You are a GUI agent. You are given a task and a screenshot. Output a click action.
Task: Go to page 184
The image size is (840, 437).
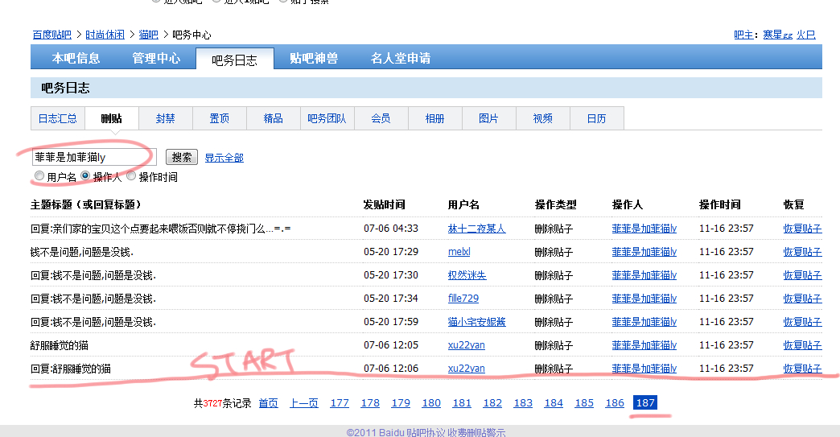[x=554, y=402]
